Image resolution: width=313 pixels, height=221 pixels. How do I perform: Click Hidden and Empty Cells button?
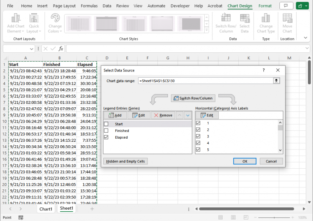[x=125, y=161]
